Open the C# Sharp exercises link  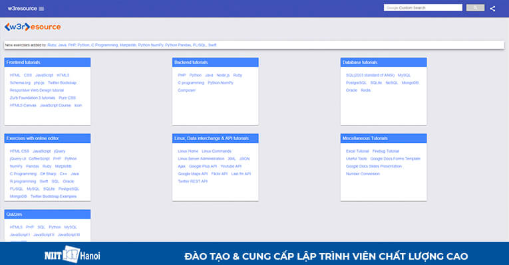click(x=48, y=174)
